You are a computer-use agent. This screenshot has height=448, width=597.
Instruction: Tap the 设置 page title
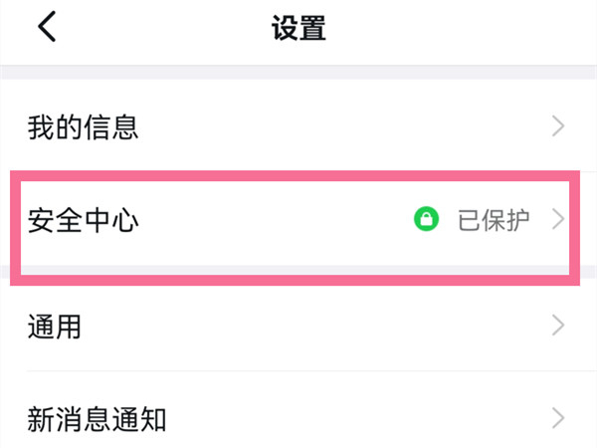(298, 29)
